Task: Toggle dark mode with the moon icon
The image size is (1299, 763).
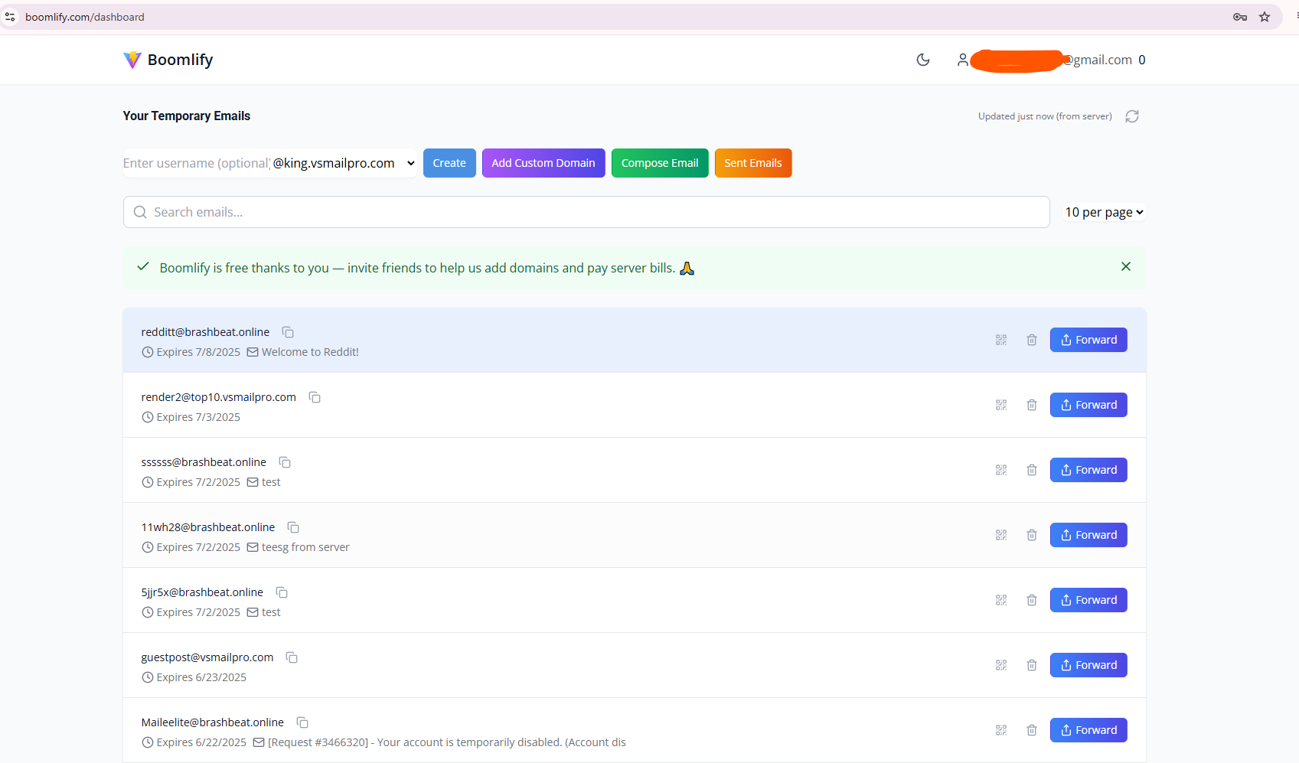Action: click(x=922, y=59)
